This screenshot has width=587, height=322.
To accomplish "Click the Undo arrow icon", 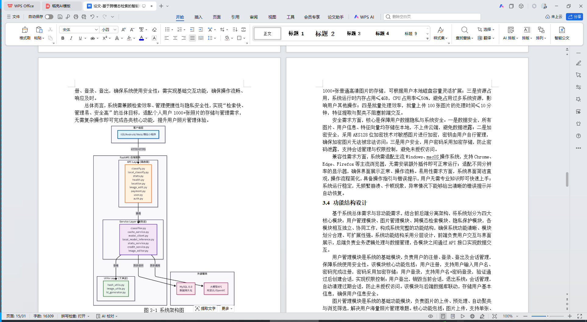I will click(x=92, y=17).
